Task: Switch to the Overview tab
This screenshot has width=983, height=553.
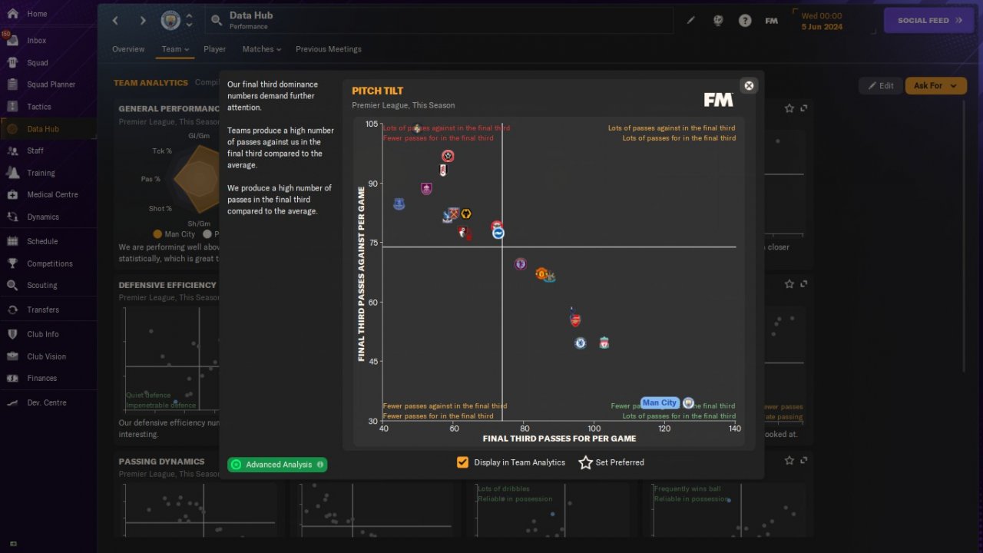Action: pos(128,49)
